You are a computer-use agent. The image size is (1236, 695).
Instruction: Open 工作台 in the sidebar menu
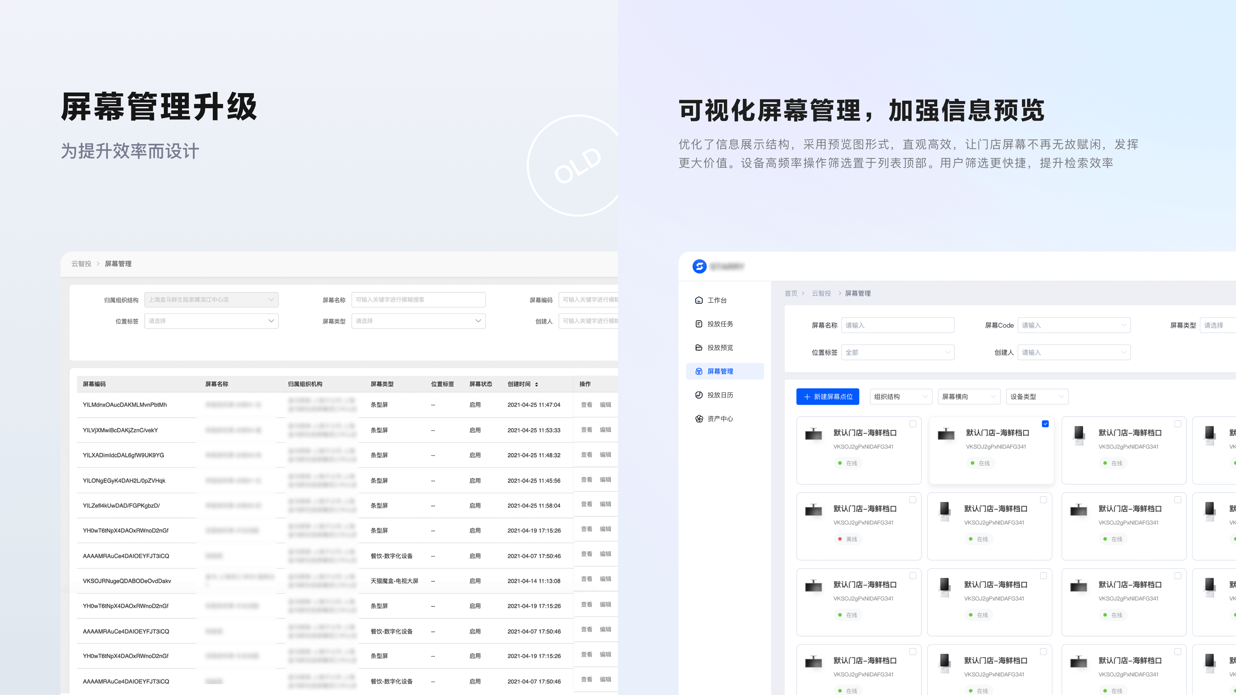[725, 300]
